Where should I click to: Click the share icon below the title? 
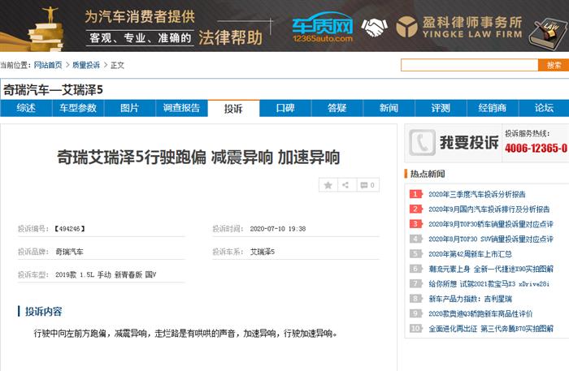click(x=345, y=185)
